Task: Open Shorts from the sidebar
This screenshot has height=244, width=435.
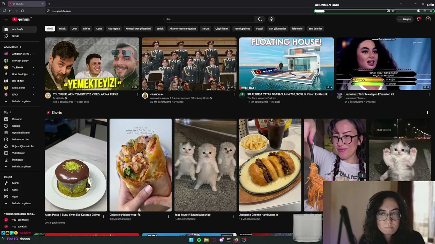Action: point(19,36)
